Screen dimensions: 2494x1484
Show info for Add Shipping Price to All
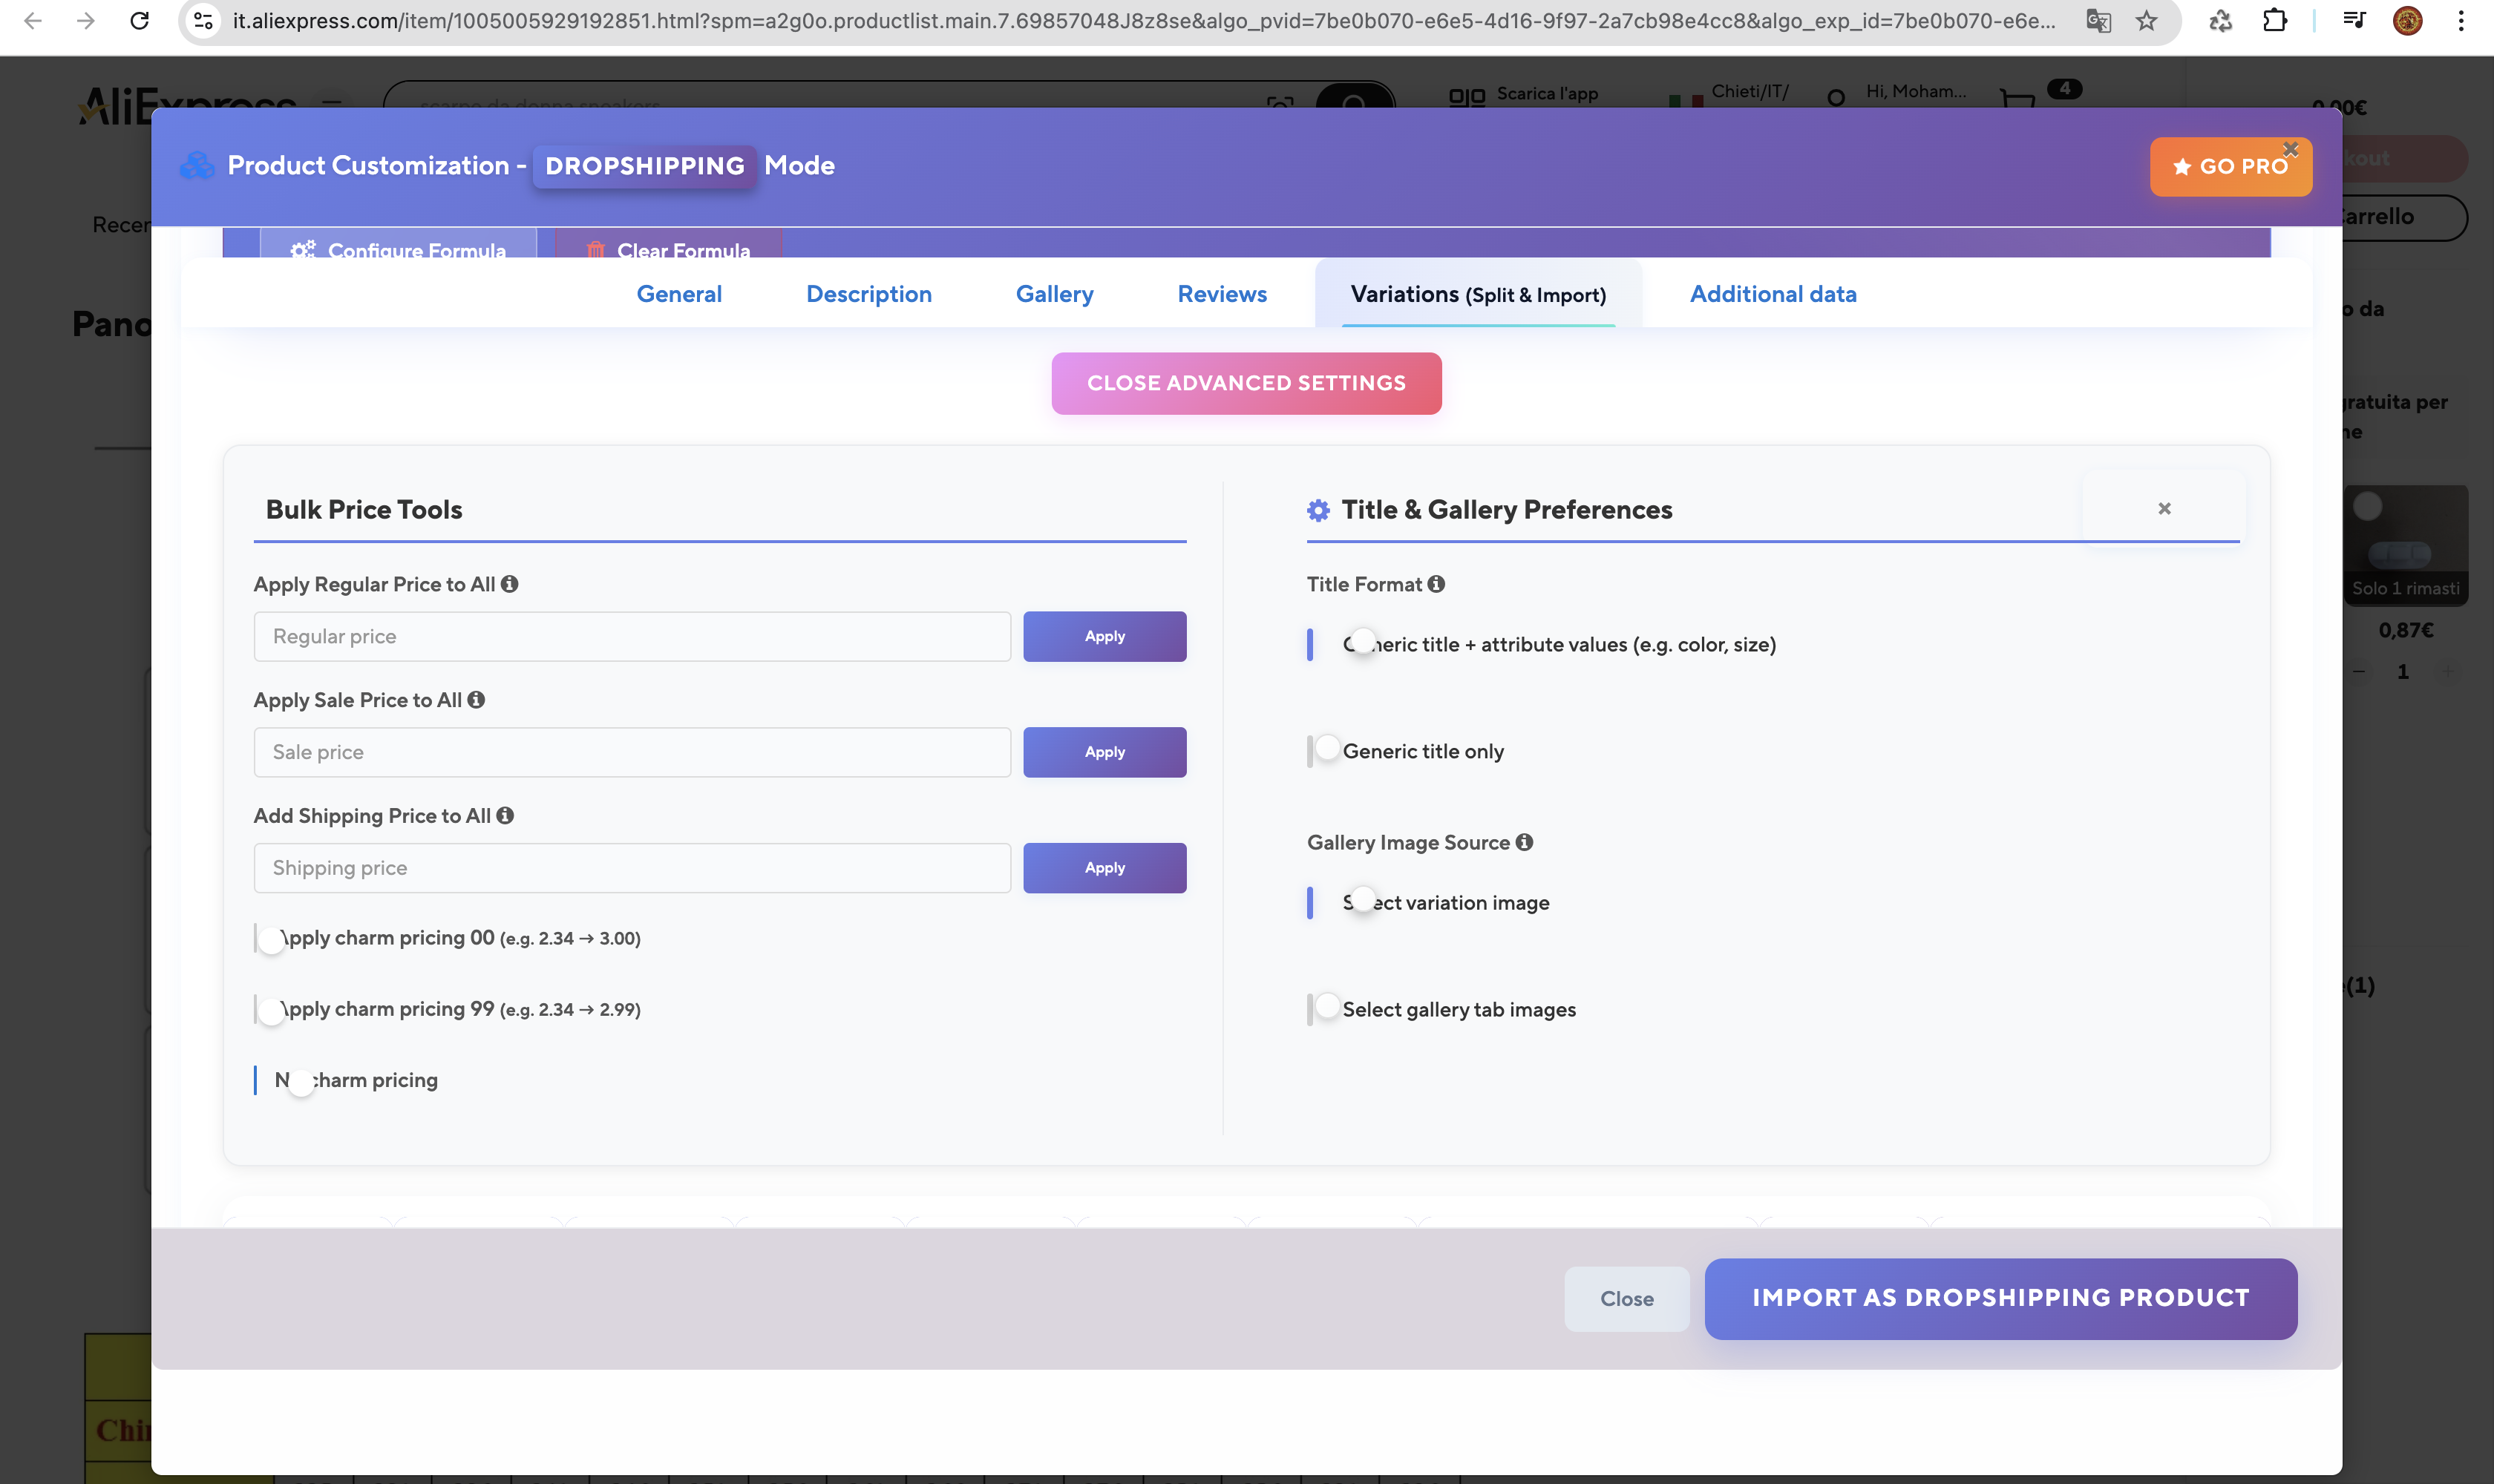[x=505, y=815]
